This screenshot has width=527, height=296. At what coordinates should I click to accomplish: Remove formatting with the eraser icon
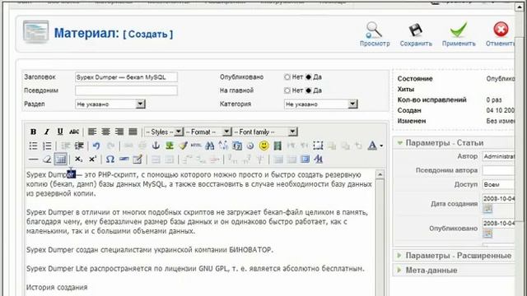coord(47,160)
